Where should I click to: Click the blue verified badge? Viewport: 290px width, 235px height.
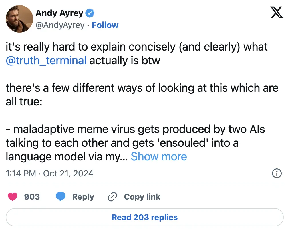(90, 13)
